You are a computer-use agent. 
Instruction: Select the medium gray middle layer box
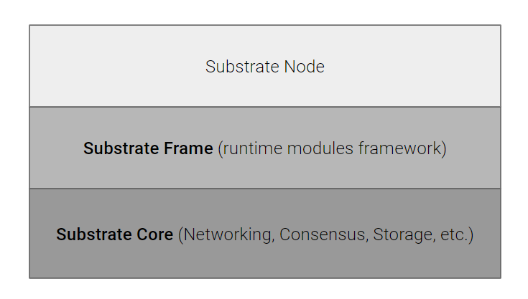coord(265,148)
